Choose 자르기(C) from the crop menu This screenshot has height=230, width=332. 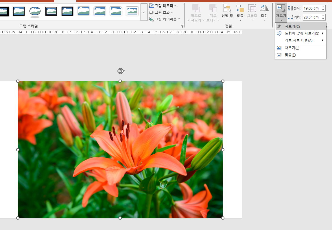301,27
